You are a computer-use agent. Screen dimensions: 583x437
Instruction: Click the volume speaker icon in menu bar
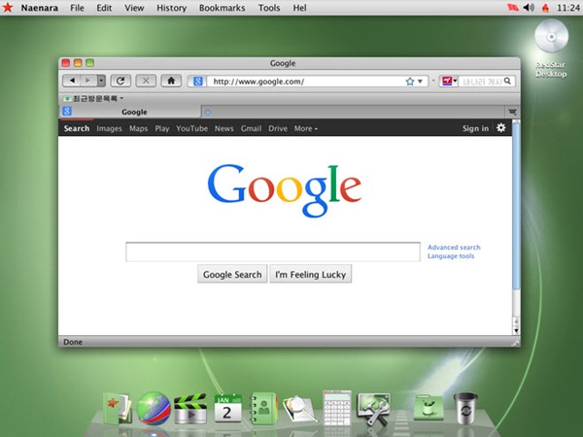(529, 8)
